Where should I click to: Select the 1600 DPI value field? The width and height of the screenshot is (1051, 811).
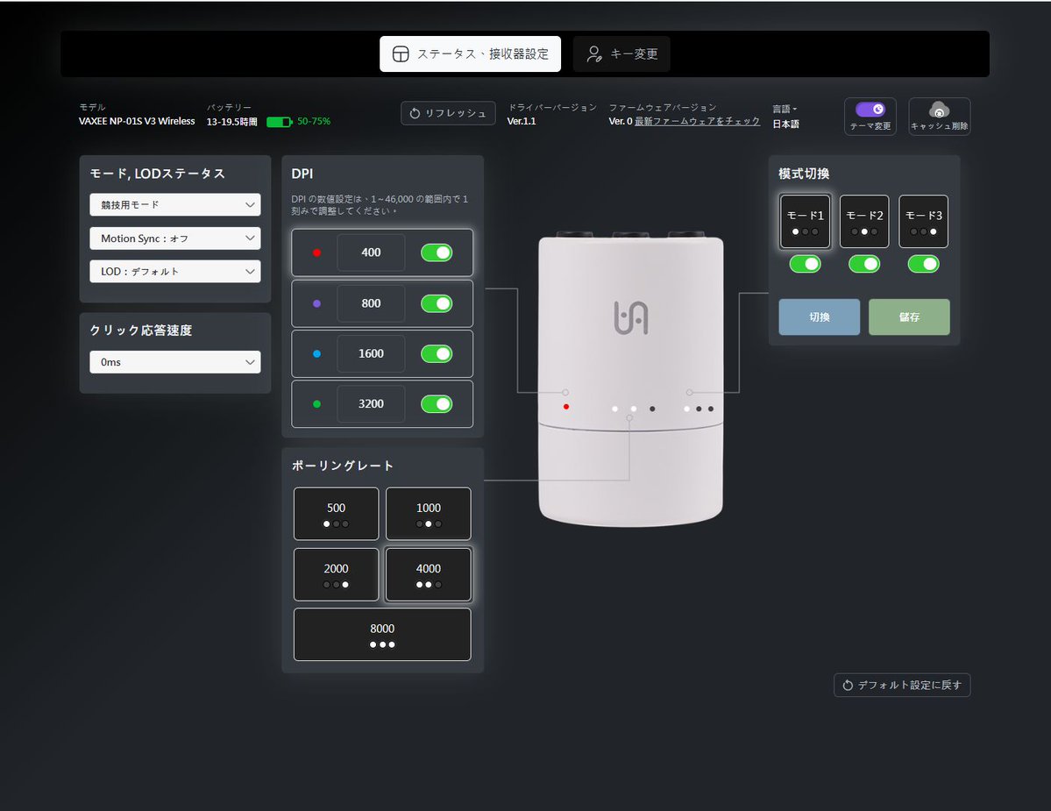pyautogui.click(x=371, y=354)
